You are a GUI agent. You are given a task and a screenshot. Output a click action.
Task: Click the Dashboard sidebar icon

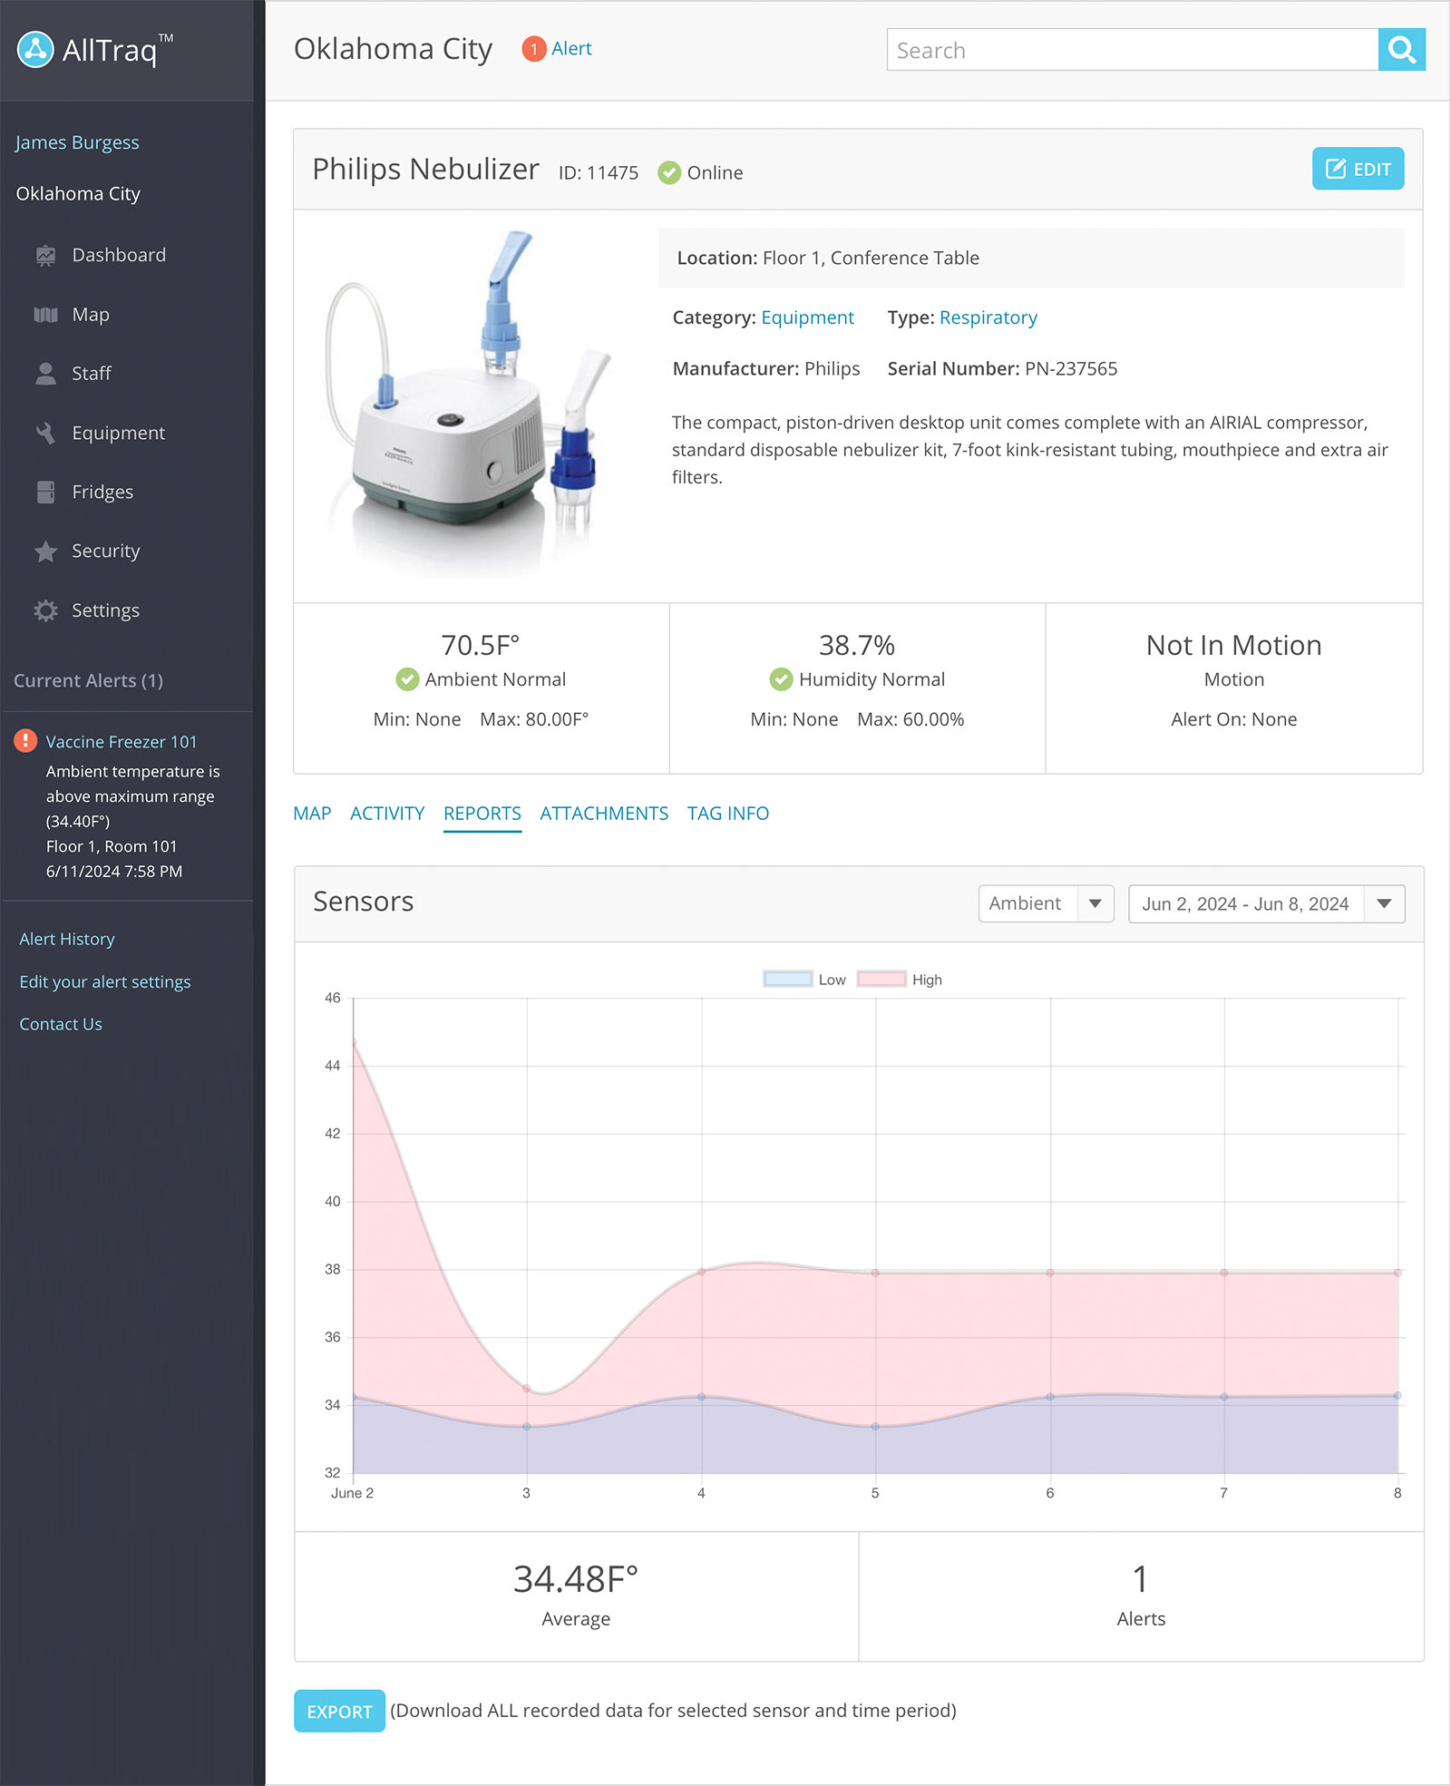tap(45, 256)
